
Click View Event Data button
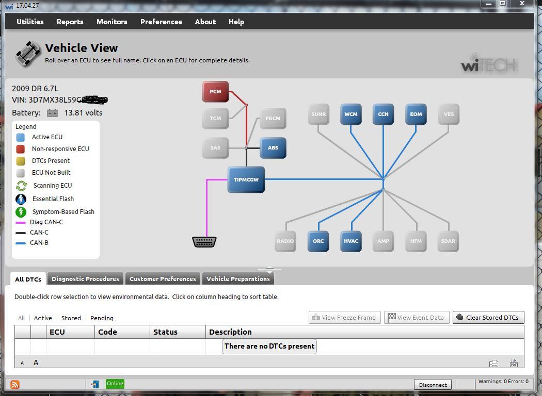[417, 317]
